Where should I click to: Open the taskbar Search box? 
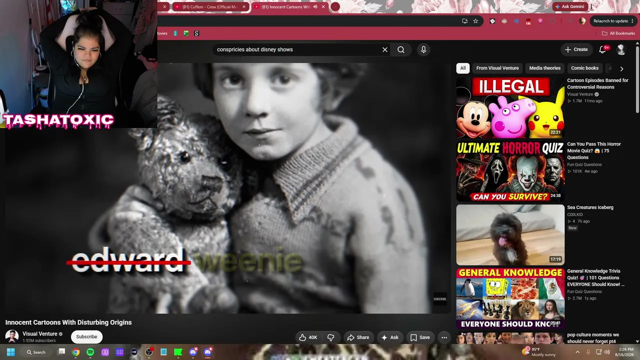36,352
